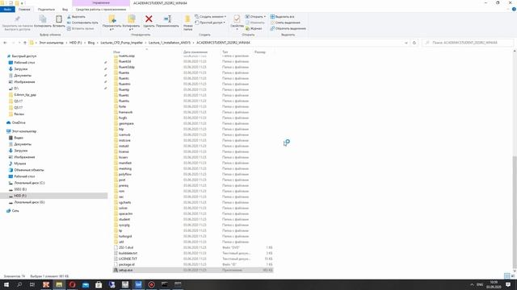The height and width of the screenshot is (290, 517).
Task: Click History (Журнал) in the Open group
Action: [254, 29]
